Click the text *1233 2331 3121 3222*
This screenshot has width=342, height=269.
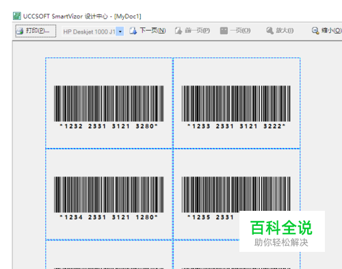click(x=236, y=126)
